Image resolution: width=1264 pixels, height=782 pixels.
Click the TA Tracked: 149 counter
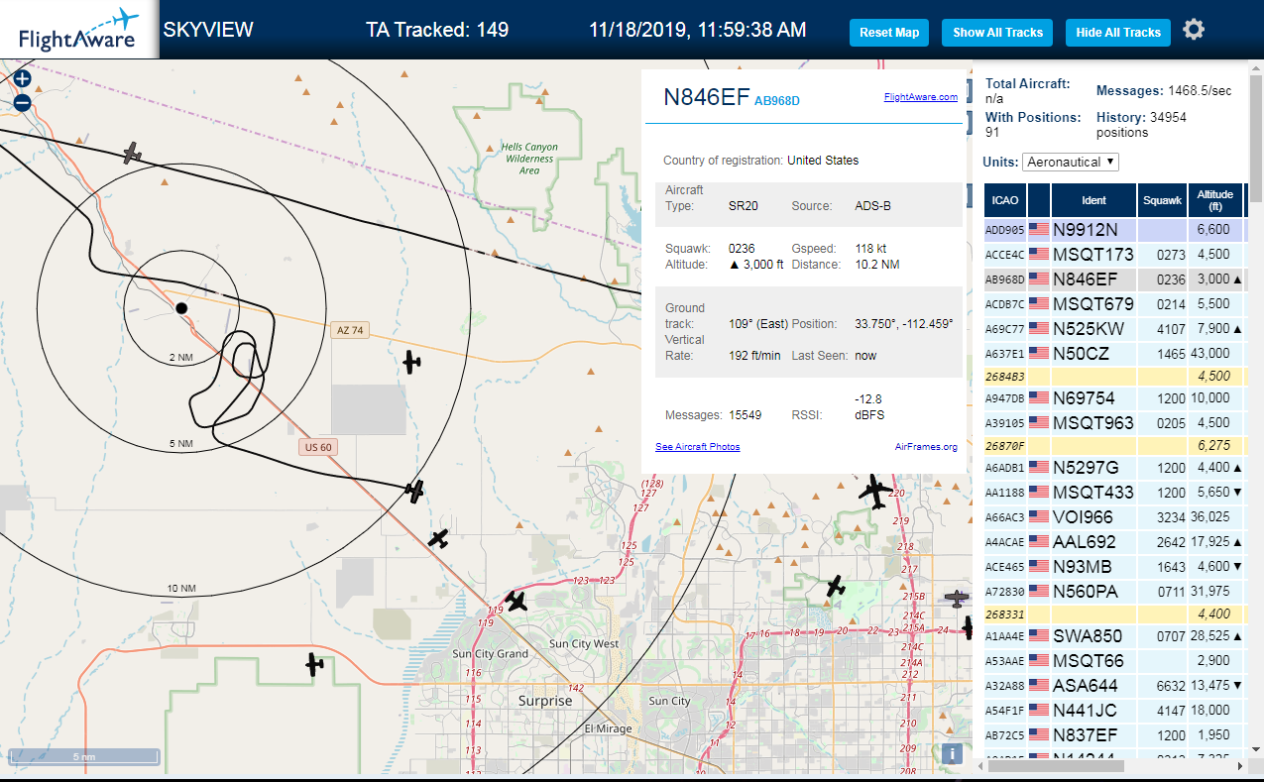437,30
